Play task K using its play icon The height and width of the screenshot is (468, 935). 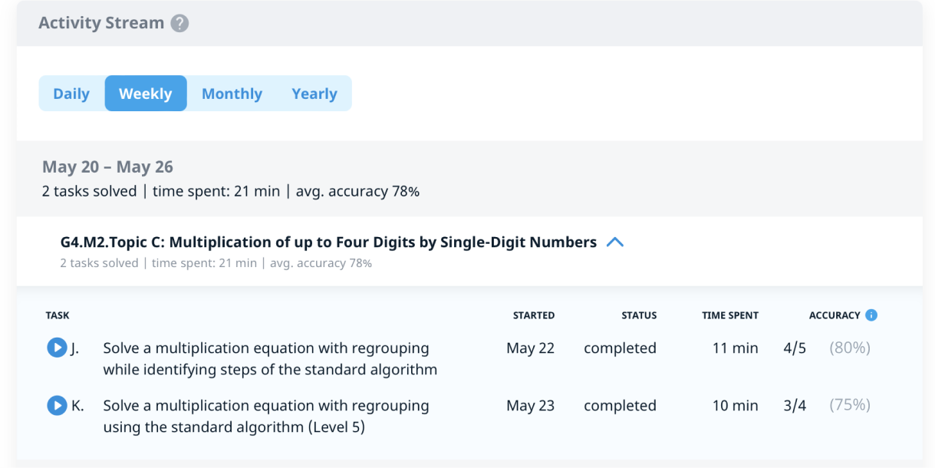[x=57, y=406]
